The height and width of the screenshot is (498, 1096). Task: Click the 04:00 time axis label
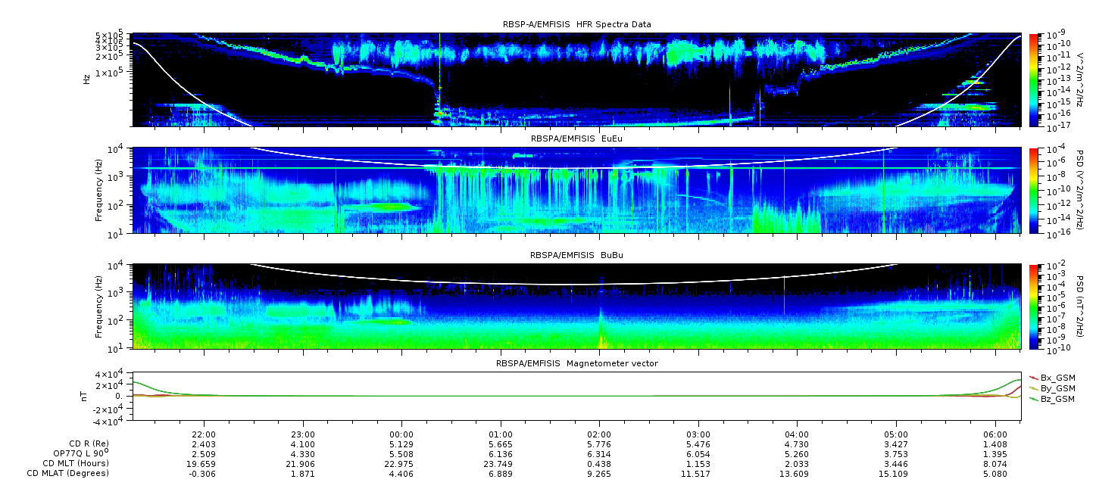797,434
